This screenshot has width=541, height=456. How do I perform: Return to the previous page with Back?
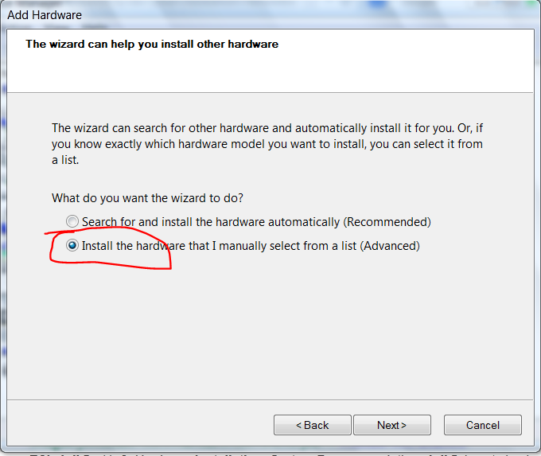coord(312,425)
